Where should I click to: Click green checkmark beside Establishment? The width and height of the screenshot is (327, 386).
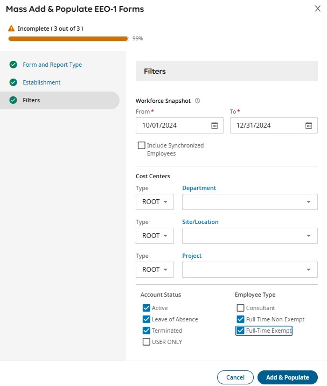13,82
